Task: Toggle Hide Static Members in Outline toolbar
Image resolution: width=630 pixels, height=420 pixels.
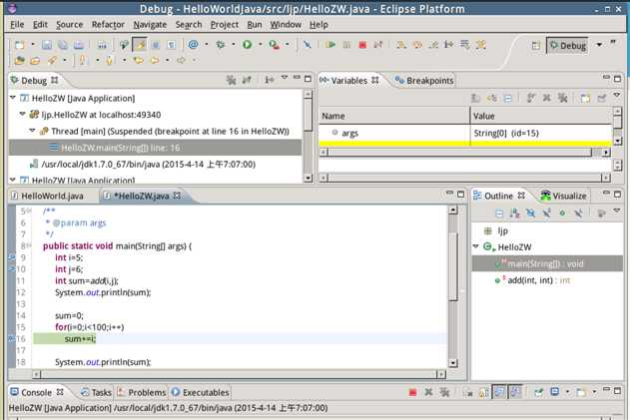Action: 546,212
